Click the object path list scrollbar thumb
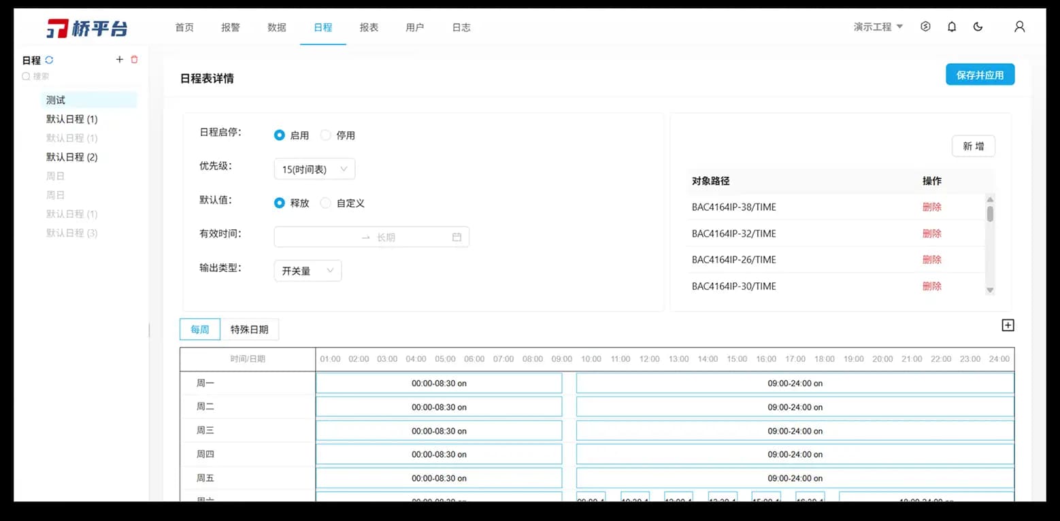Screen dimensions: 1060x521 pyautogui.click(x=990, y=214)
